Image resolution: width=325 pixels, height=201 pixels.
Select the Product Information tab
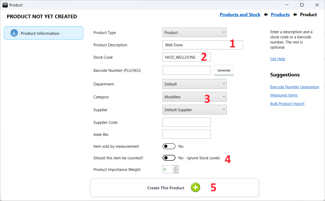point(44,33)
